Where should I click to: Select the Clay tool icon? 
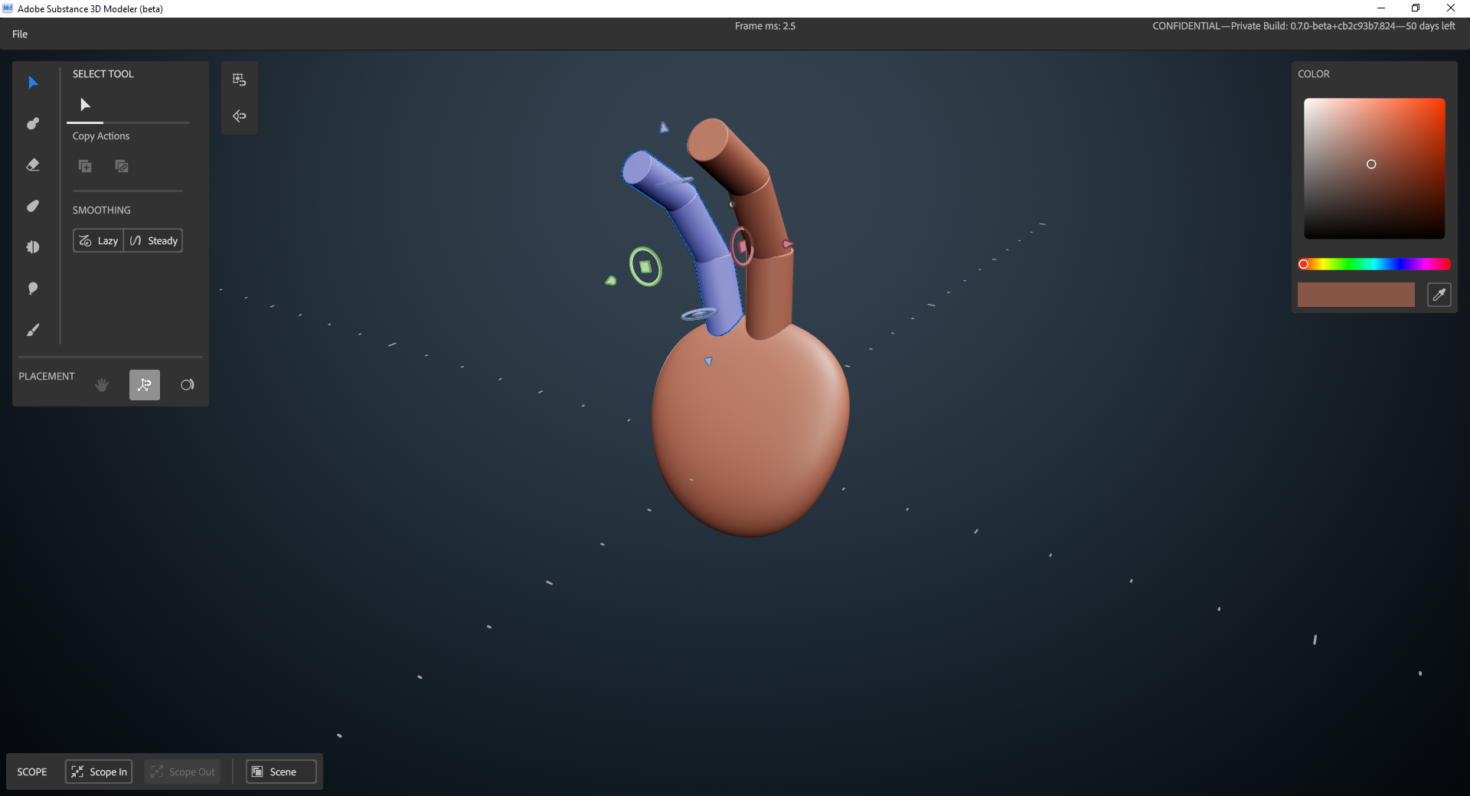(x=33, y=123)
